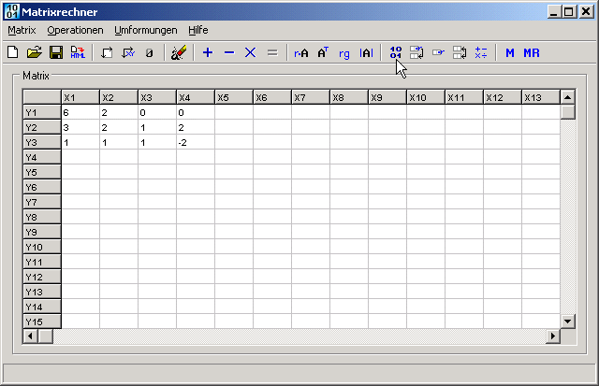Viewport: 599px width, 386px height.
Task: Click the 10/01 identity matrix icon
Action: tap(395, 52)
